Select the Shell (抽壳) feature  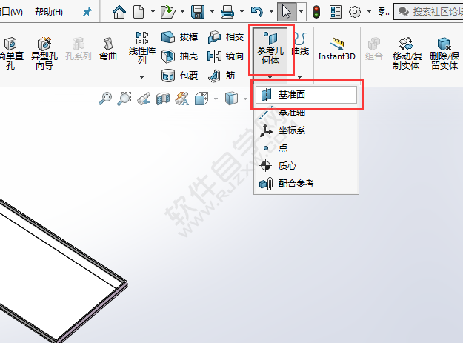[x=179, y=56]
